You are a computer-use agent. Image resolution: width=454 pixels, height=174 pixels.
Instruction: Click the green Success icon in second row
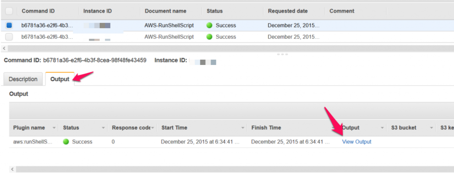(209, 37)
